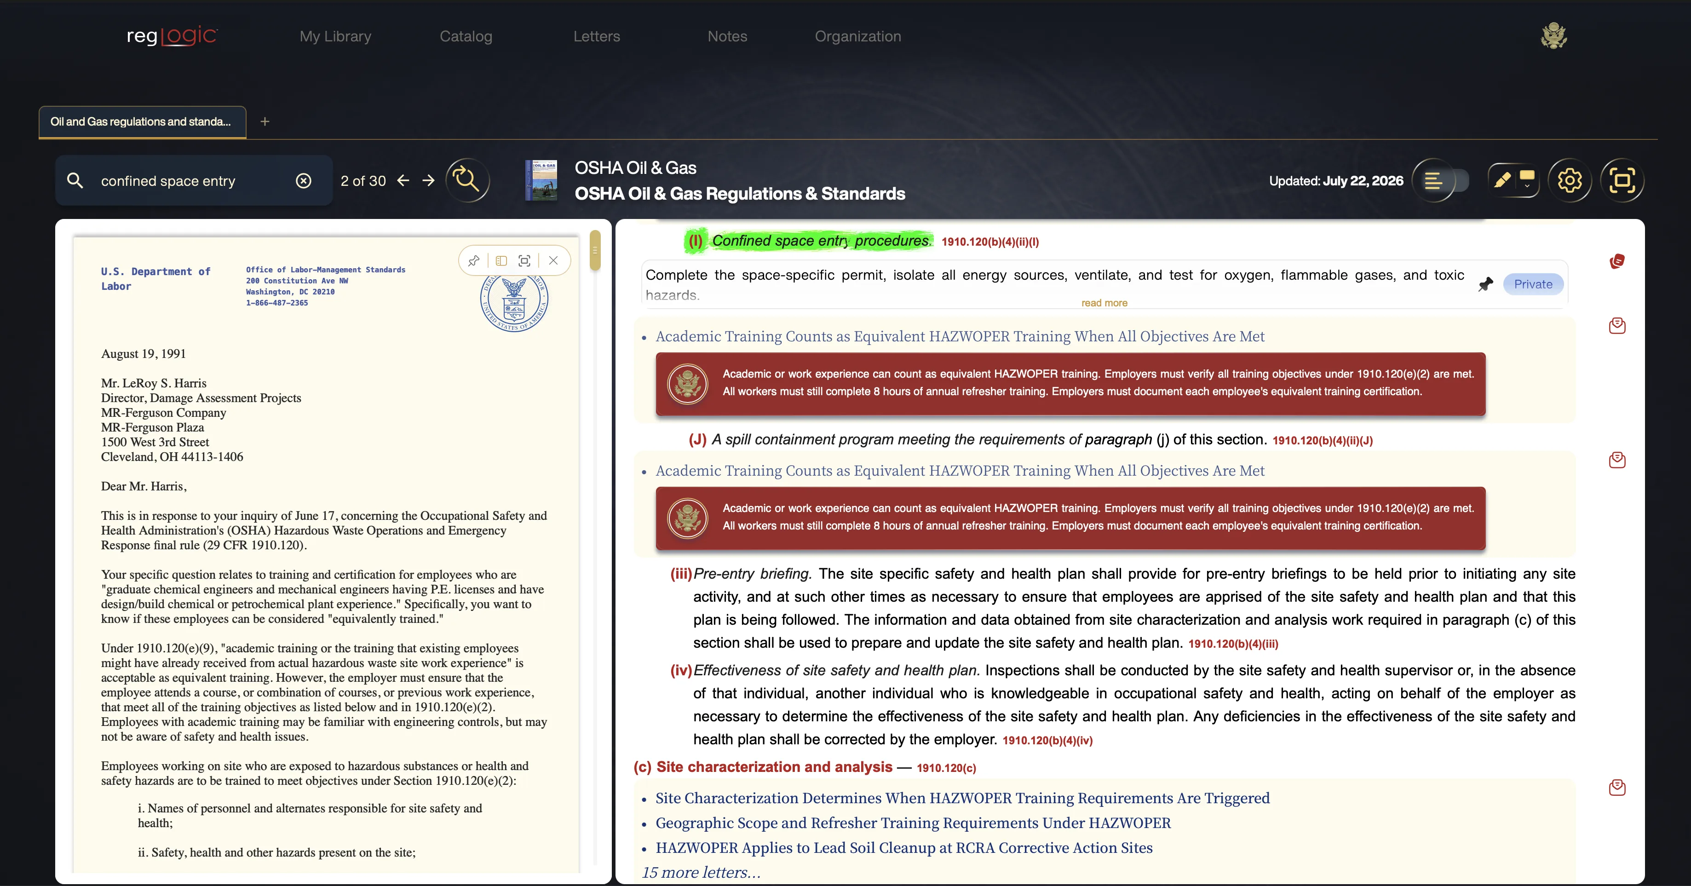Image resolution: width=1691 pixels, height=886 pixels.
Task: Click citation 1910.120(b)(4)(ii)(I)
Action: (x=990, y=242)
